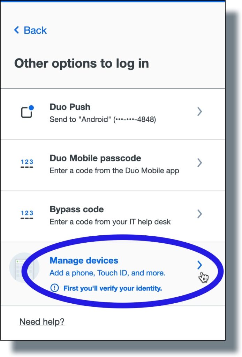
Task: Expand the Duo Push row via its chevron
Action: click(199, 111)
